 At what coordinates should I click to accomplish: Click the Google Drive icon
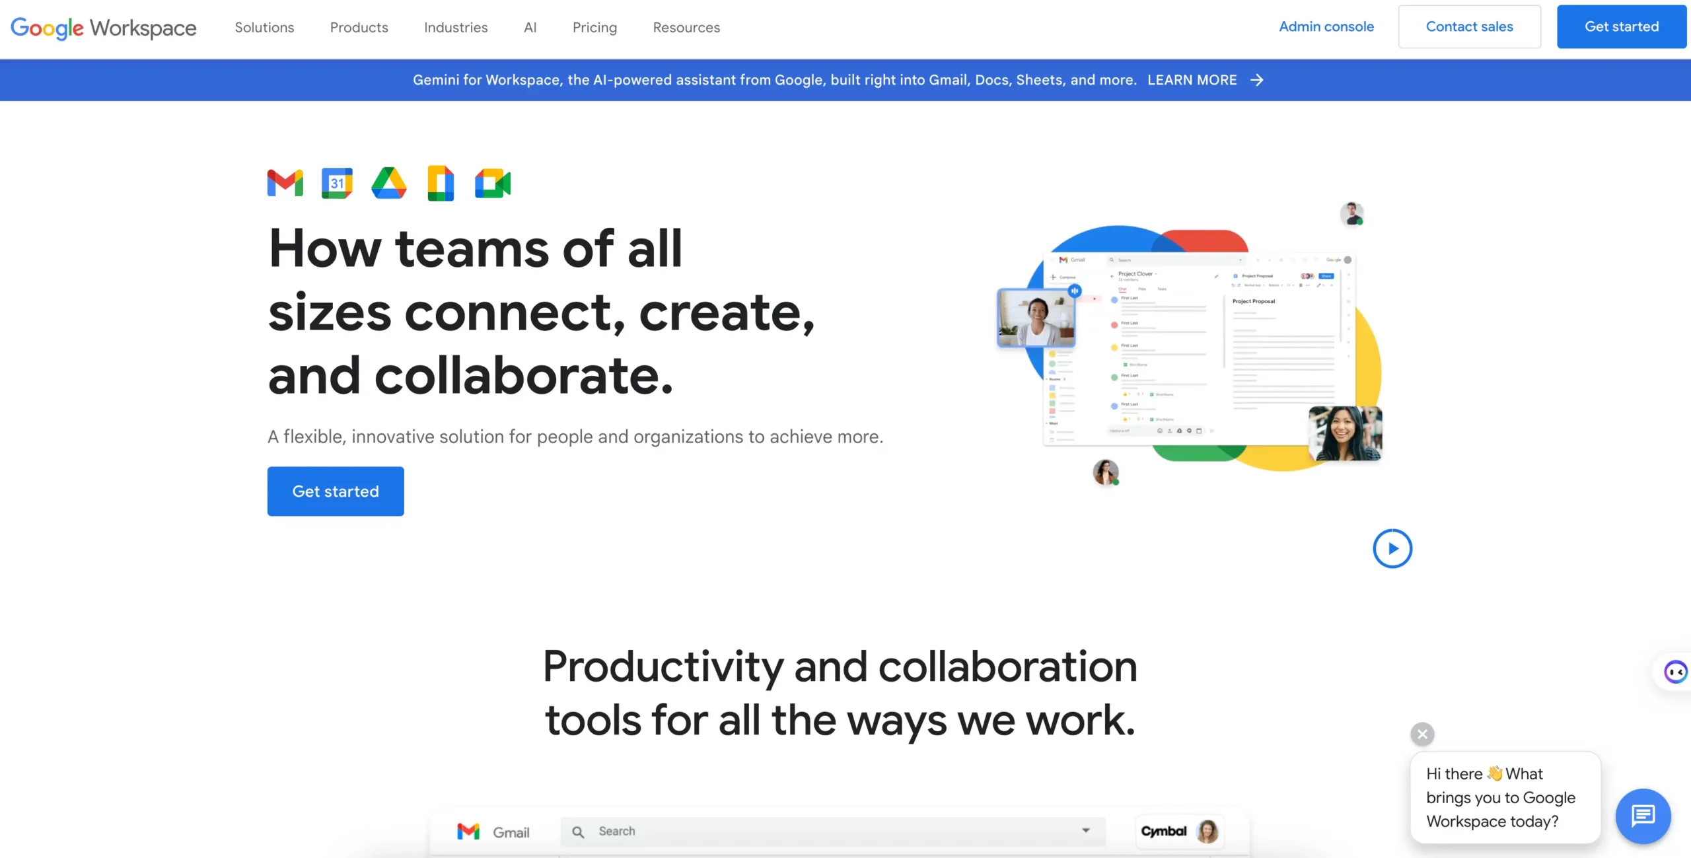tap(389, 184)
